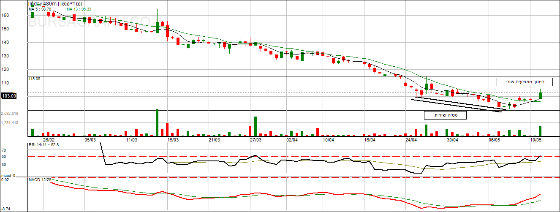Image resolution: width=560 pixels, height=212 pixels.
Task: Click the 11/03 date label
Action: point(131,139)
